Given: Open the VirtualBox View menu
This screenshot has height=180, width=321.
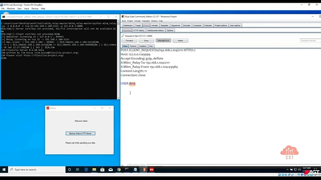Looking at the screenshot, I should pos(19,9).
